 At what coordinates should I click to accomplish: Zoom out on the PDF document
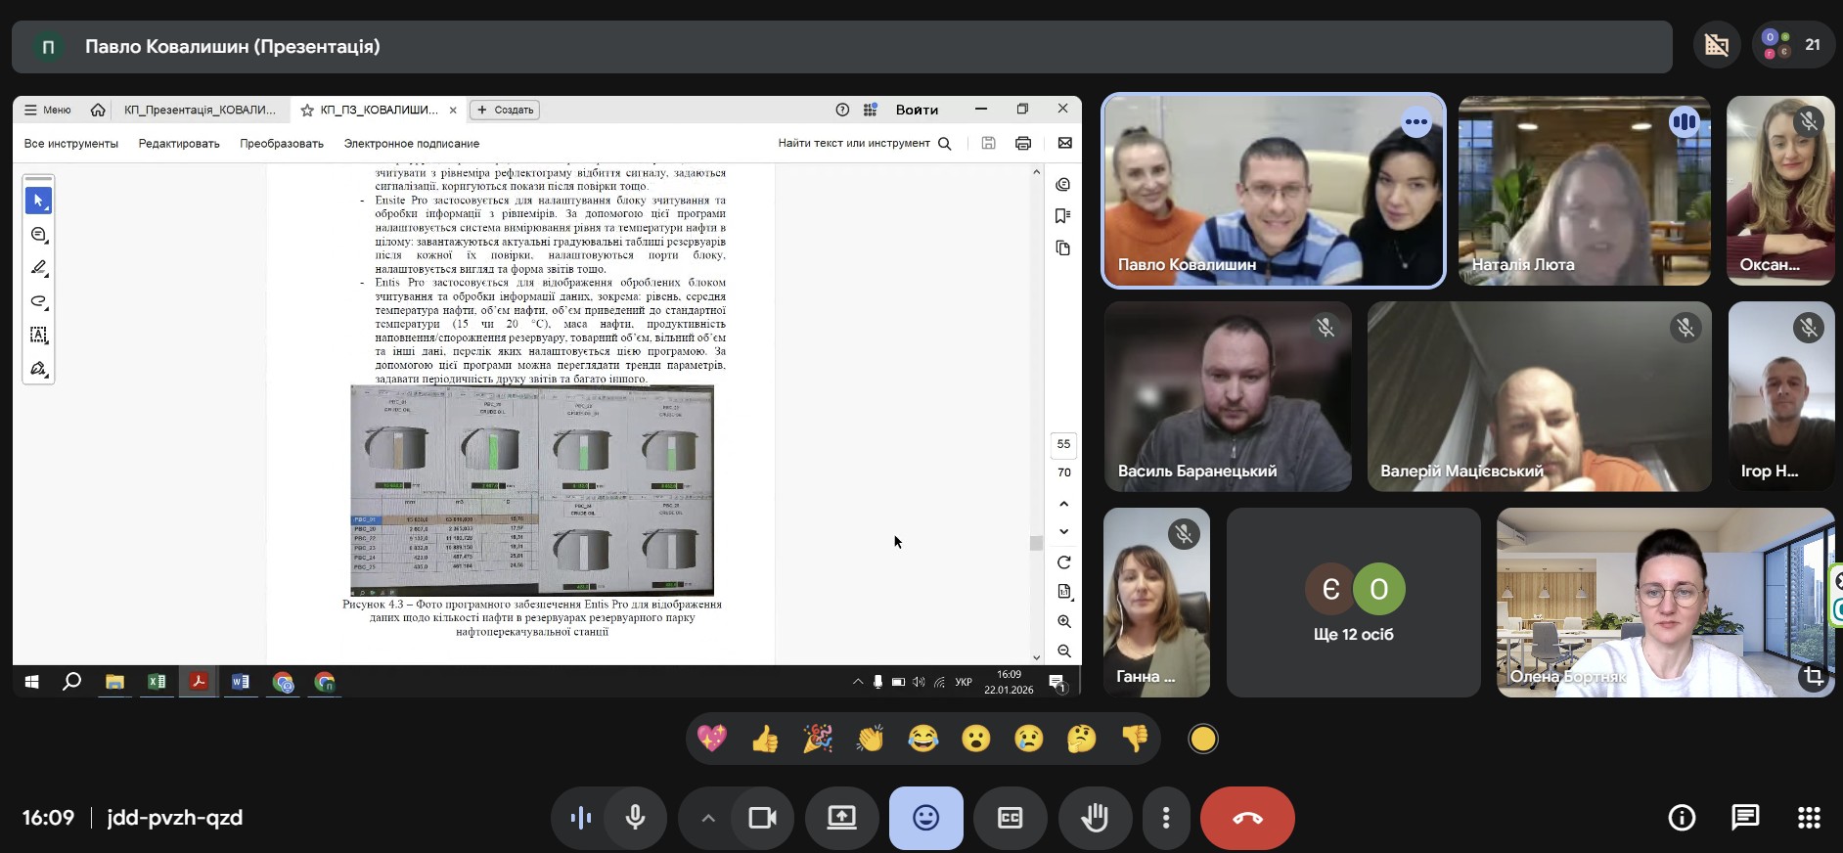(1064, 651)
